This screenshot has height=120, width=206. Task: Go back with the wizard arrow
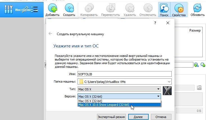pyautogui.click(x=50, y=34)
